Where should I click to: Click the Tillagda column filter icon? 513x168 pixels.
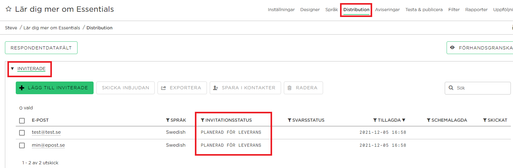click(x=375, y=120)
